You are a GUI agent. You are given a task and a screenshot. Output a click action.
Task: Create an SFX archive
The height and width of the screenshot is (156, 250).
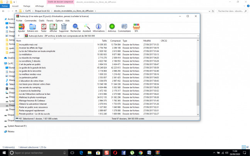136,27
